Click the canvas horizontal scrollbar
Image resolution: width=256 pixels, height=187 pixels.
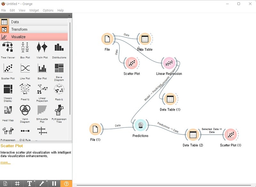[x=164, y=185]
